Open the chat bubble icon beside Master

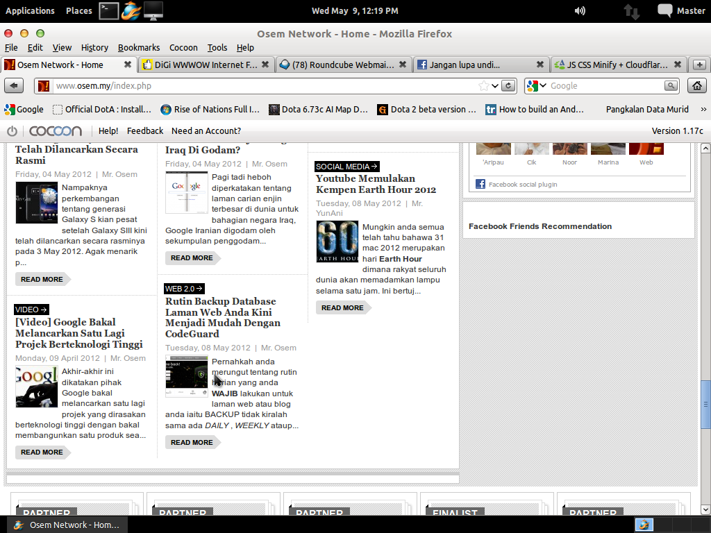tap(664, 10)
